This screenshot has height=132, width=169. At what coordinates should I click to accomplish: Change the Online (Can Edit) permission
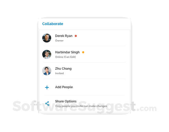pyautogui.click(x=65, y=57)
